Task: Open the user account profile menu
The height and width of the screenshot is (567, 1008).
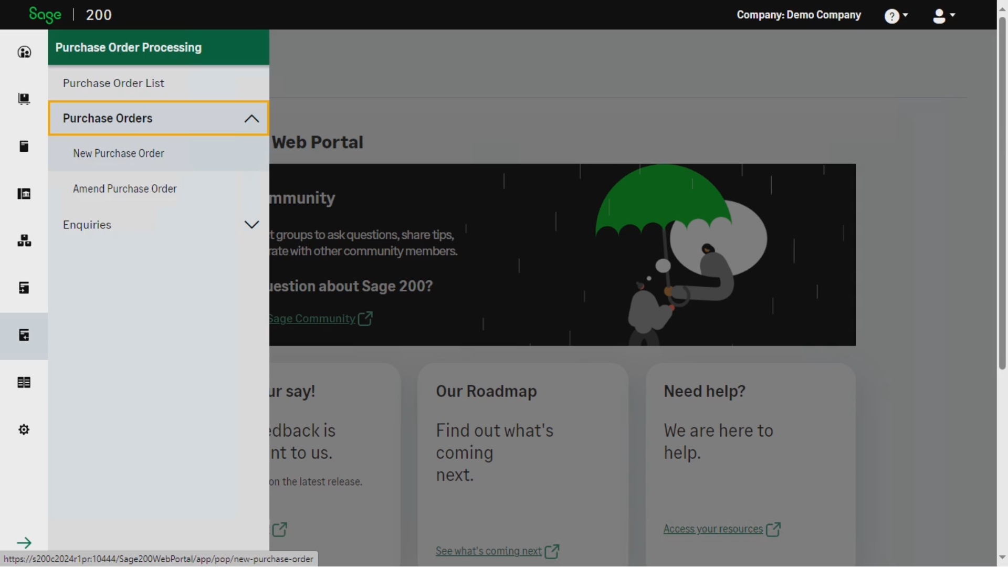Action: coord(943,16)
